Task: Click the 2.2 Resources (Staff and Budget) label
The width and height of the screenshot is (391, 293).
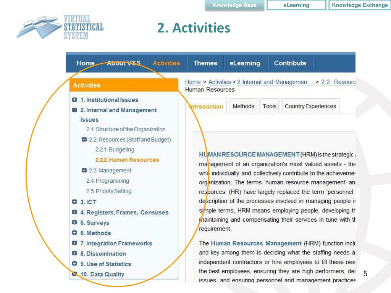Action: (130, 140)
